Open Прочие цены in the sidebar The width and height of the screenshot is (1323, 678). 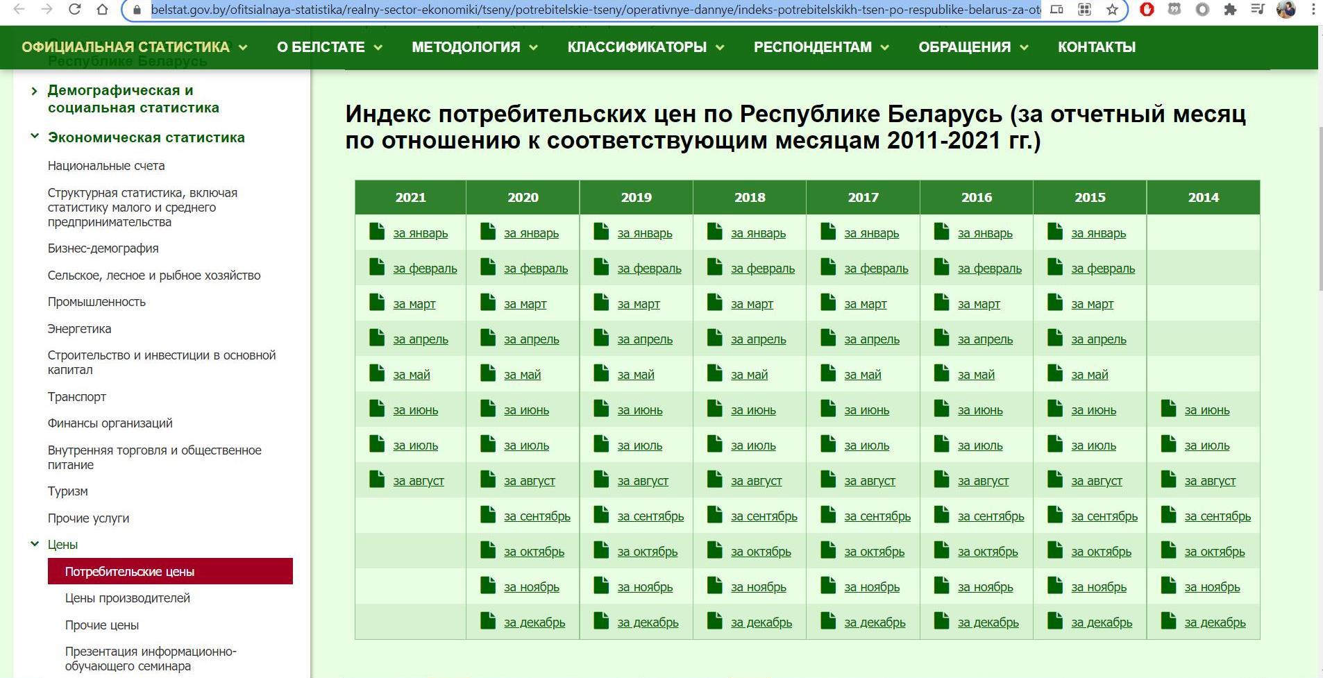click(102, 625)
